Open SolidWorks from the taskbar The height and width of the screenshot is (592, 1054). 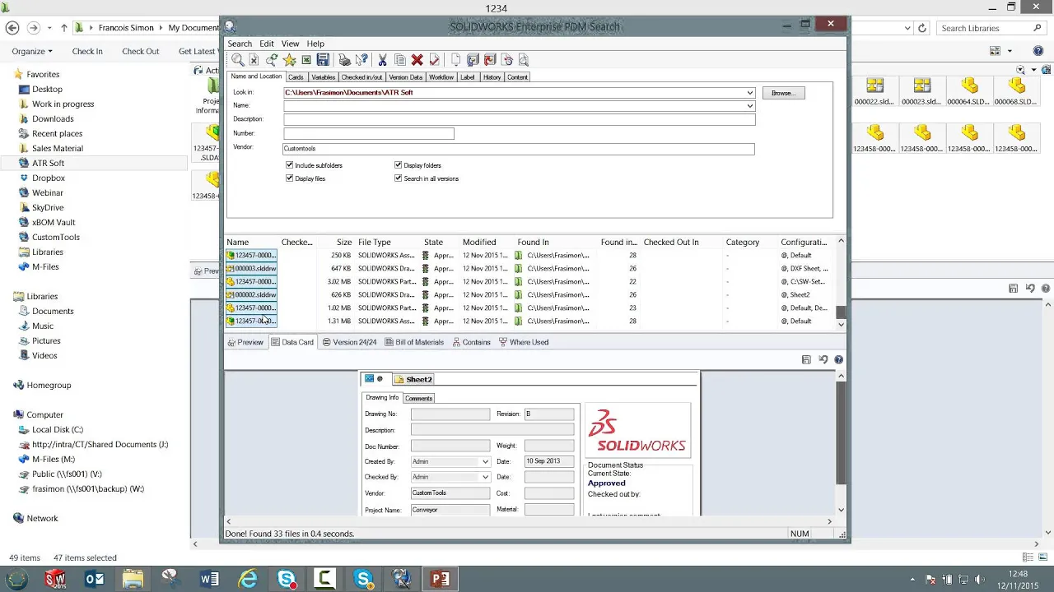56,579
